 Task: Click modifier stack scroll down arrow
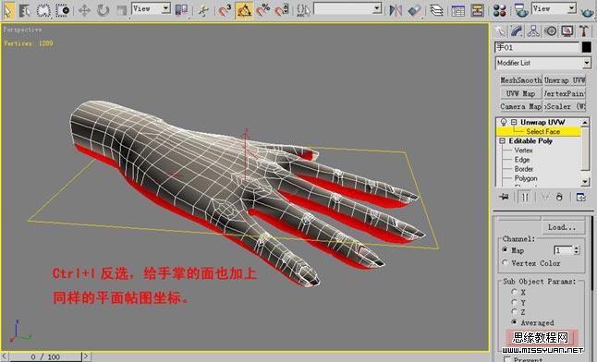pos(586,182)
